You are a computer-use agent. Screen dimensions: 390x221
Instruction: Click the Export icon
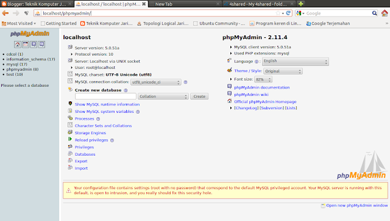(x=70, y=161)
